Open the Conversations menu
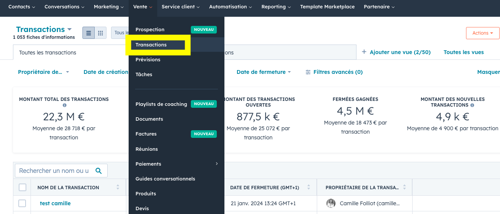500x214 pixels. pyautogui.click(x=65, y=7)
